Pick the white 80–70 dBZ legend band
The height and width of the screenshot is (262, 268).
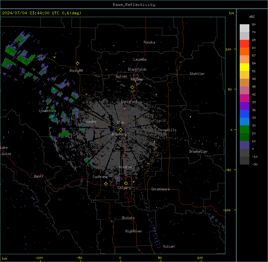[244, 28]
